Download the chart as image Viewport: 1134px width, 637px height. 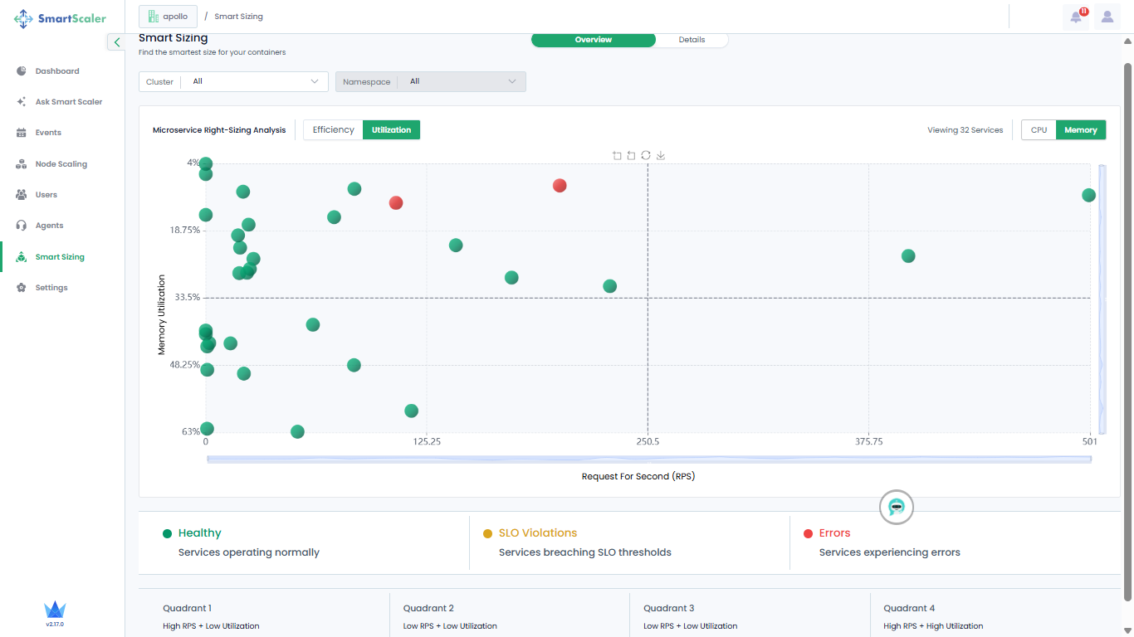tap(661, 155)
